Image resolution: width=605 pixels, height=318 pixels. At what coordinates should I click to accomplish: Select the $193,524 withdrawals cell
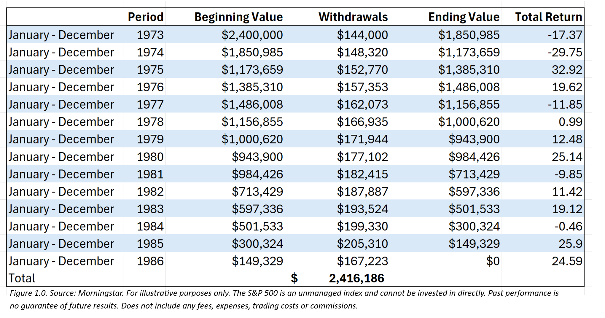pos(362,209)
